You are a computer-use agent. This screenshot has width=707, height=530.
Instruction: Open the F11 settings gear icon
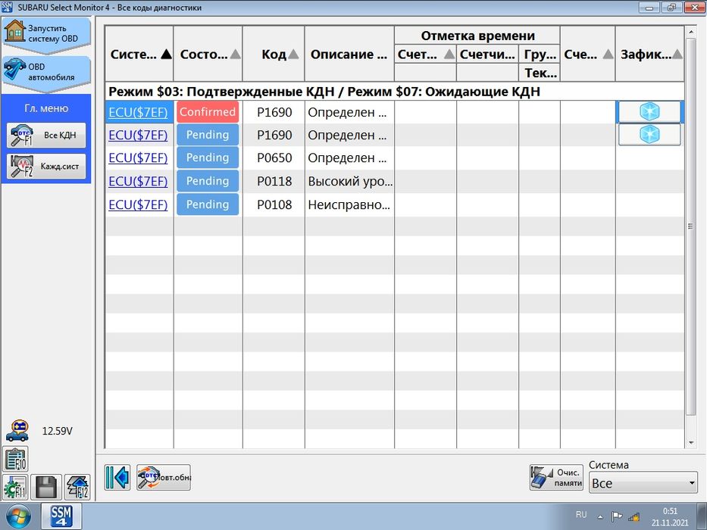tap(15, 487)
